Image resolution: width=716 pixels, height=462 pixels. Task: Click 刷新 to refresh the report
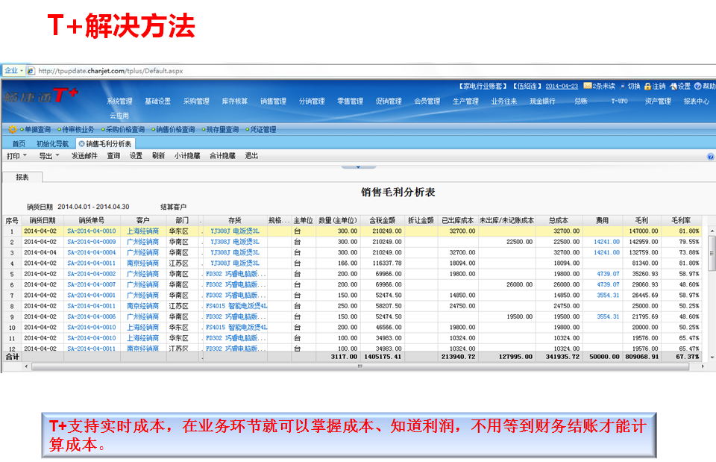click(x=158, y=156)
